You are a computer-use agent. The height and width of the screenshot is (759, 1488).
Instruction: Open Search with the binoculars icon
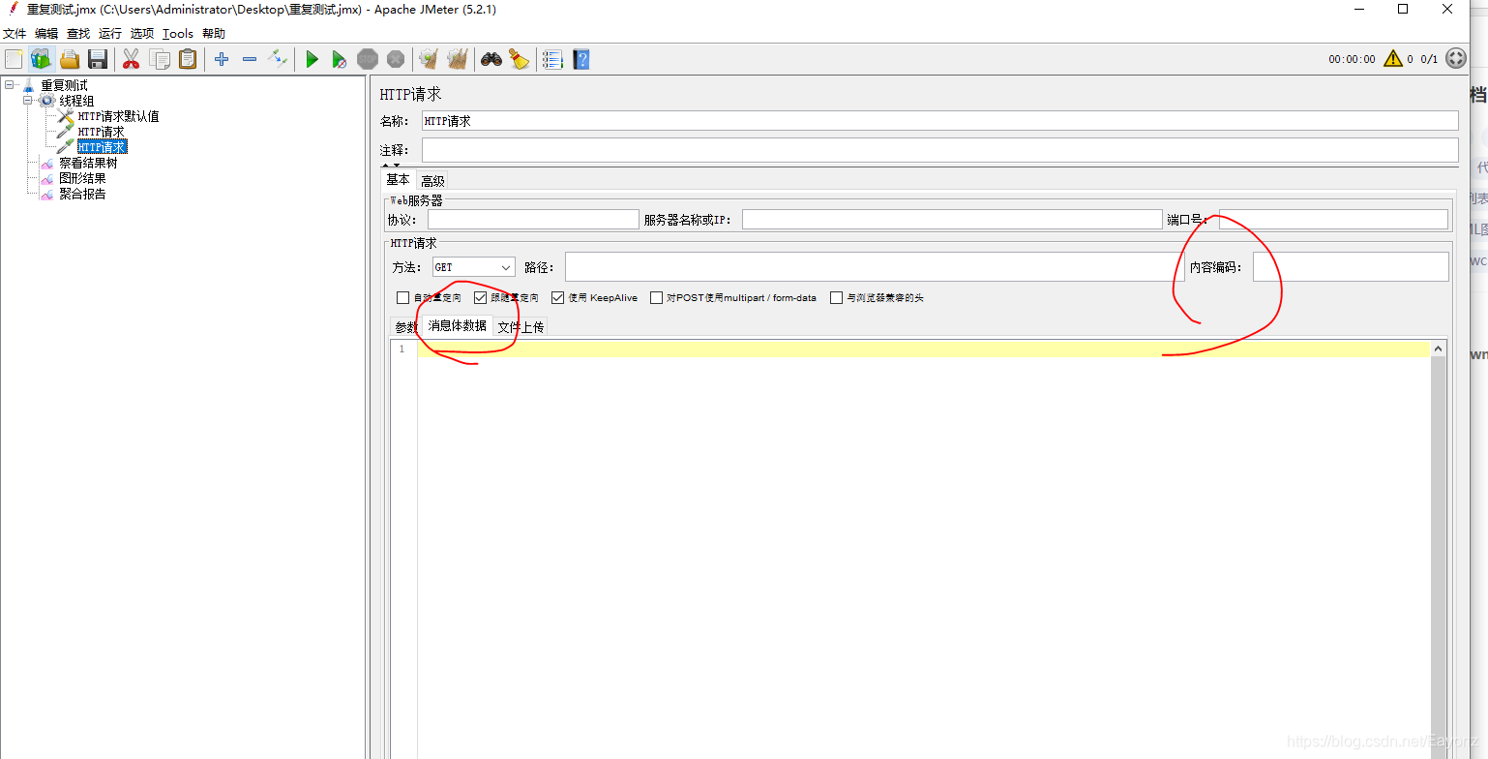[x=491, y=59]
